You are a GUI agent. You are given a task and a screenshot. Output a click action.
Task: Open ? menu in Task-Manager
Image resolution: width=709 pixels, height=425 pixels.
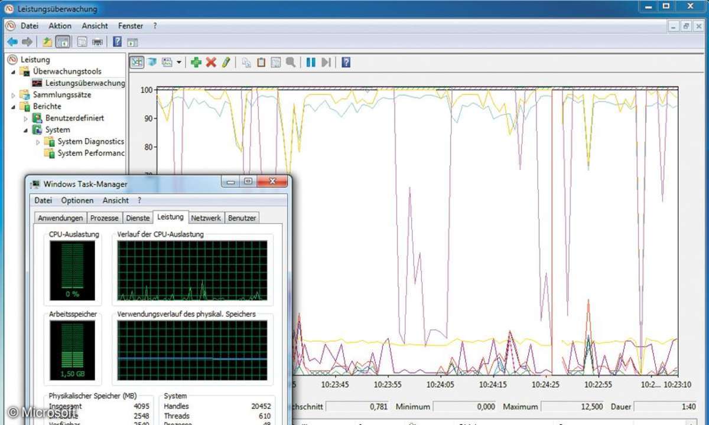click(139, 200)
